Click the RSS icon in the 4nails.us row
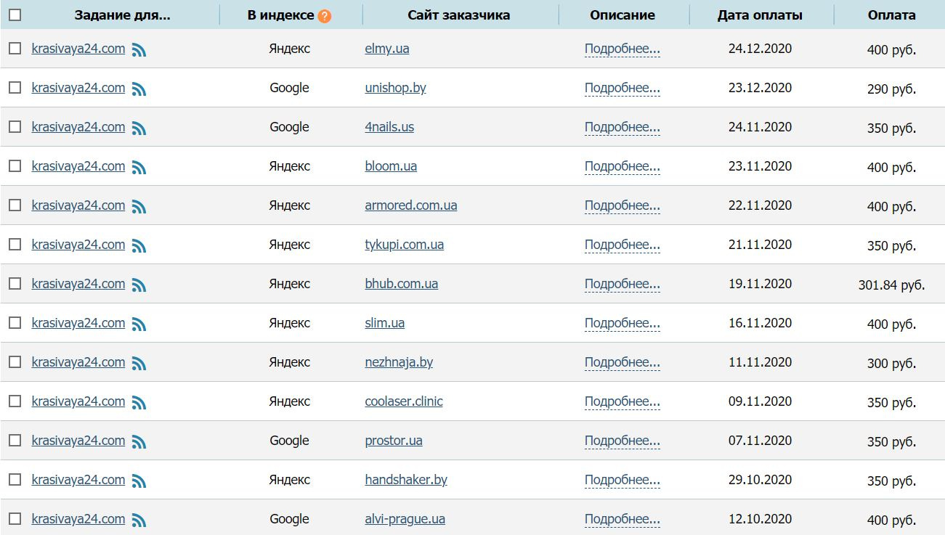The width and height of the screenshot is (945, 535). (x=139, y=128)
